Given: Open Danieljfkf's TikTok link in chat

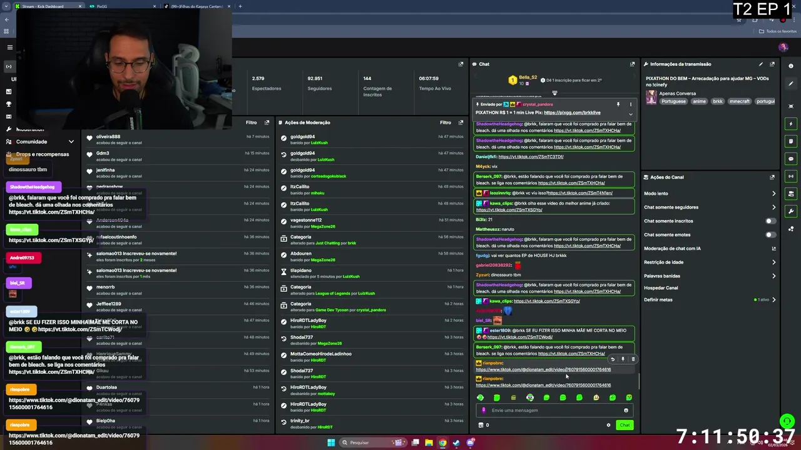Looking at the screenshot, I should 531,157.
